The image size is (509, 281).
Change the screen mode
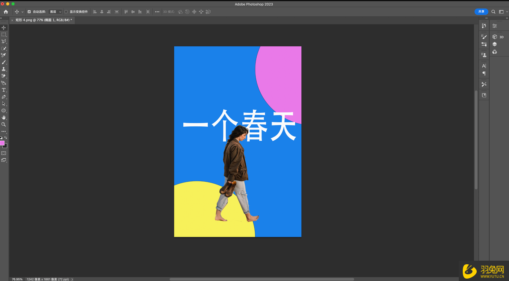(4, 160)
